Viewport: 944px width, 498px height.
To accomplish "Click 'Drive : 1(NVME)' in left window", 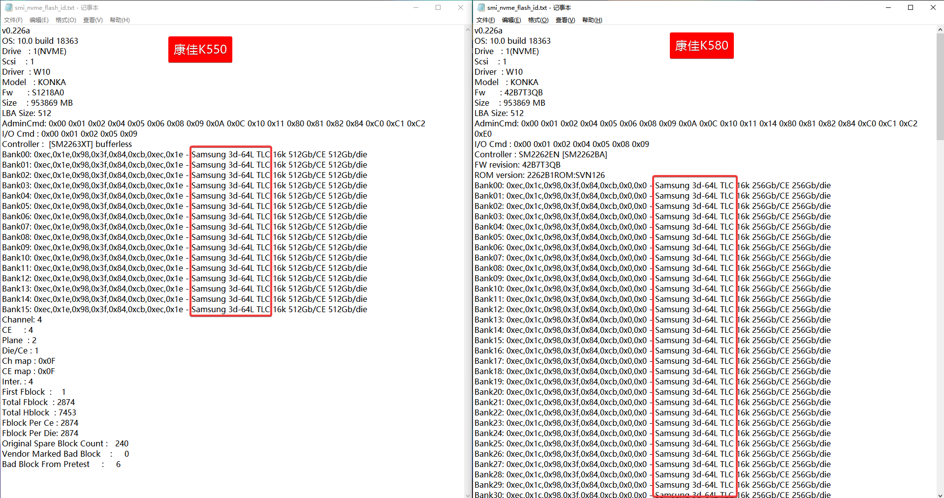I will (x=34, y=51).
